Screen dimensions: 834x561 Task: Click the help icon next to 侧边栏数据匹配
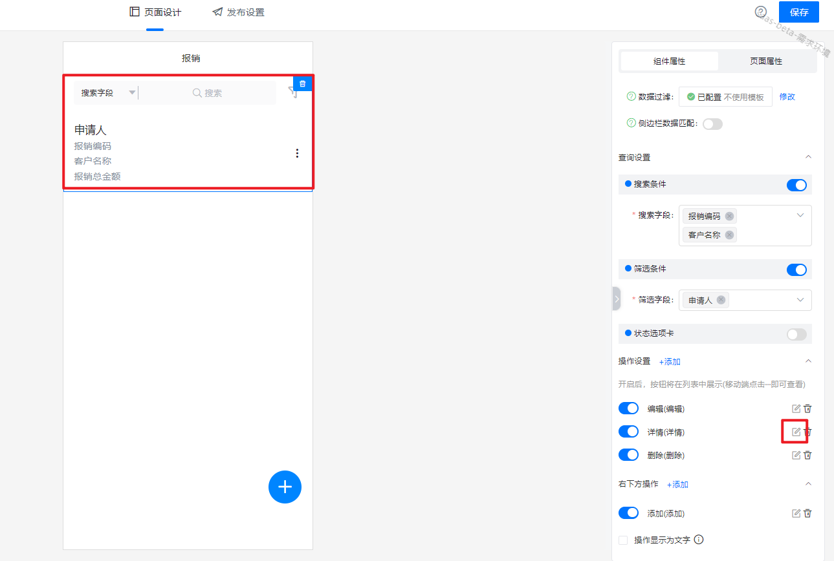pyautogui.click(x=631, y=123)
